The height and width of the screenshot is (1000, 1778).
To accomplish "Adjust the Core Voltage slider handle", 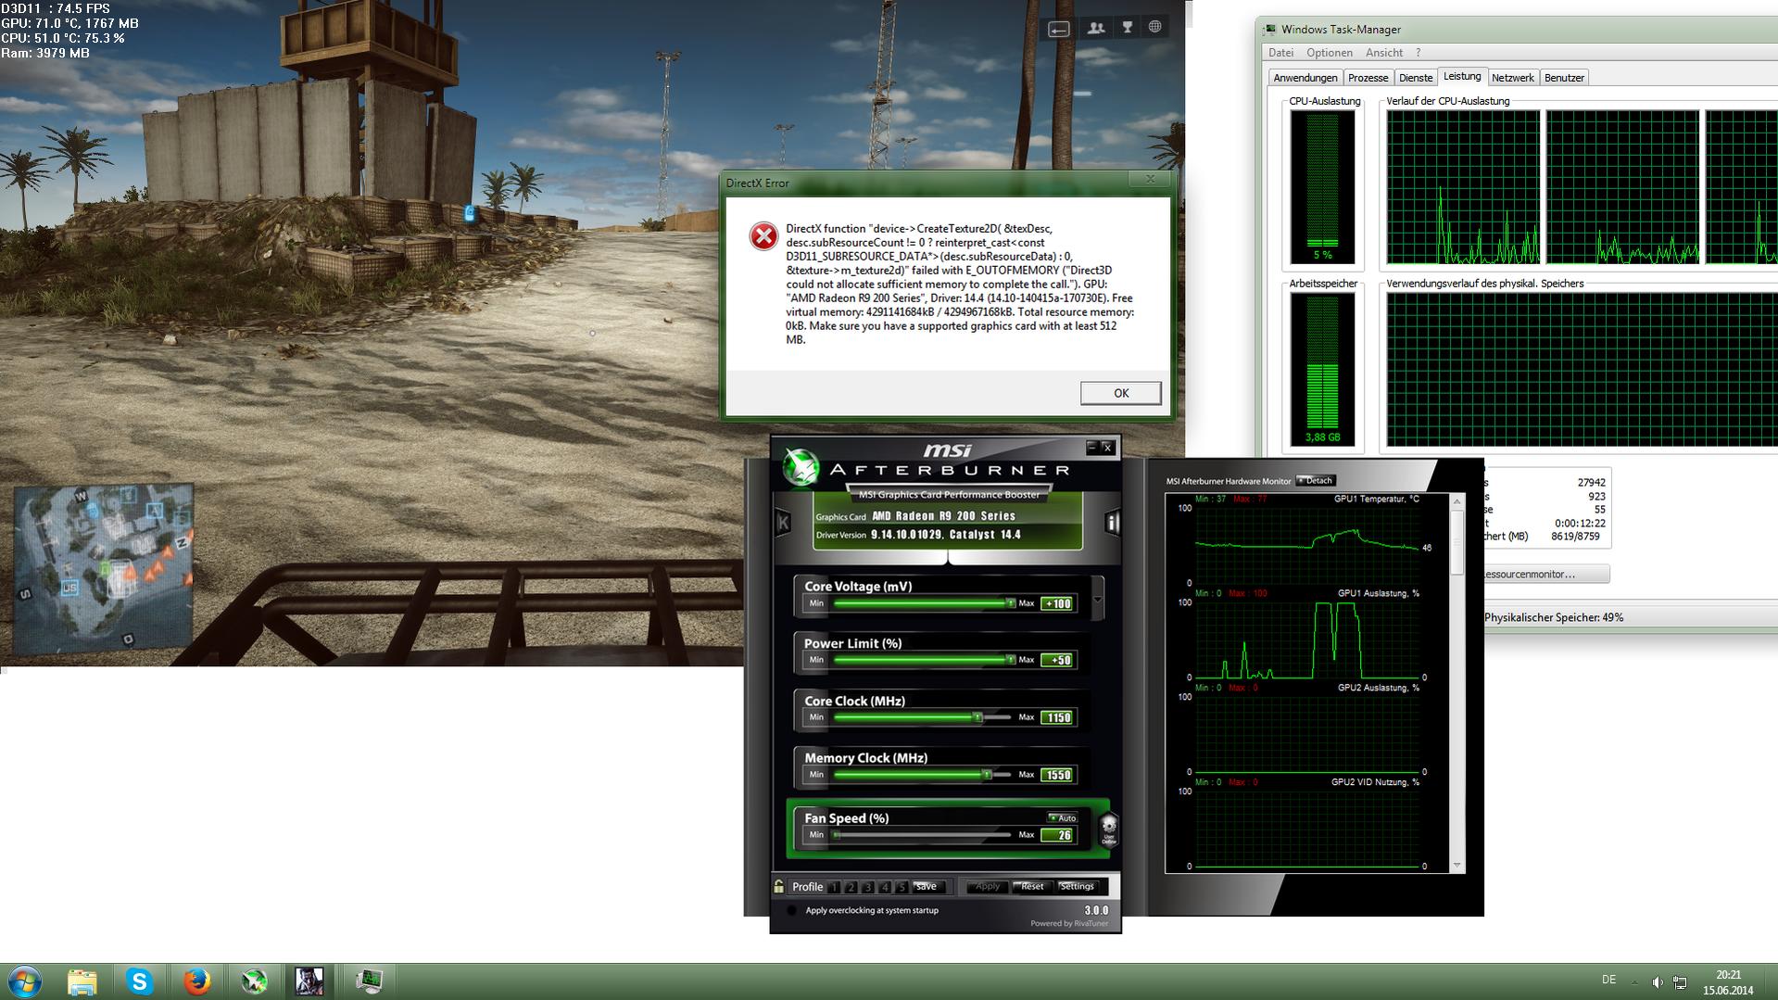I will coord(1010,603).
